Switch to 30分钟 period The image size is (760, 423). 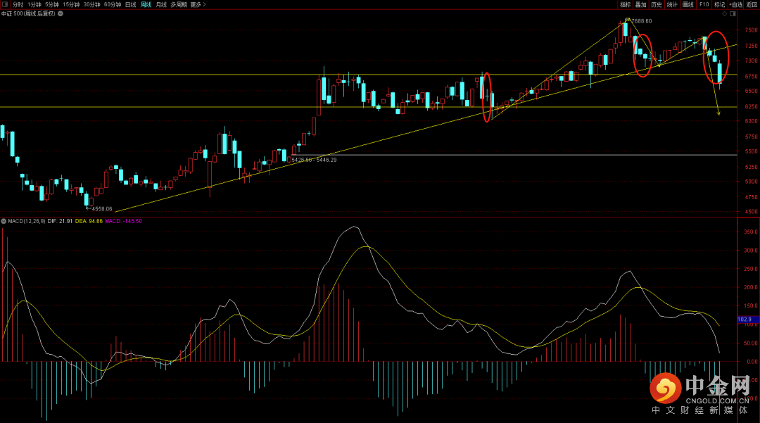(x=91, y=4)
